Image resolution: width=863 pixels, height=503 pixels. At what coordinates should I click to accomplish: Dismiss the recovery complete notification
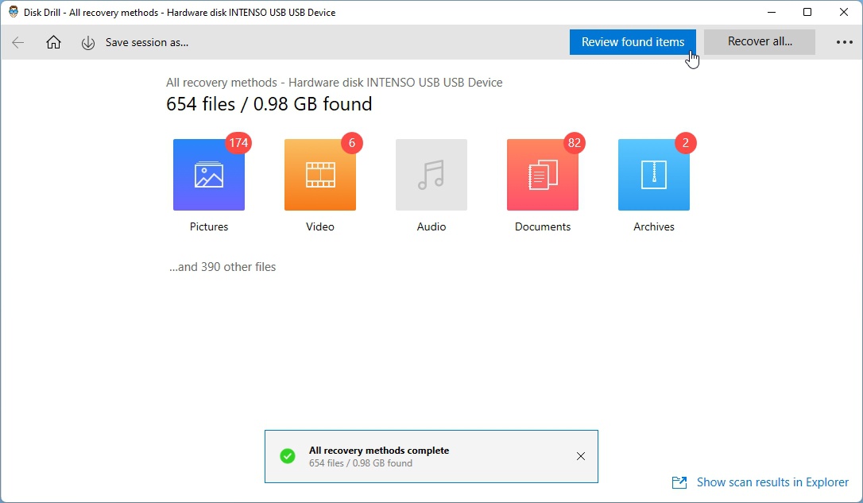point(581,456)
